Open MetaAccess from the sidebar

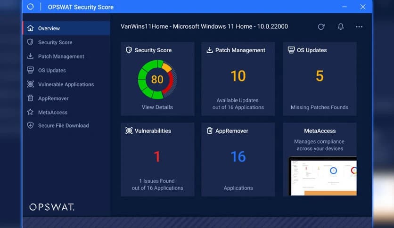tap(66, 112)
